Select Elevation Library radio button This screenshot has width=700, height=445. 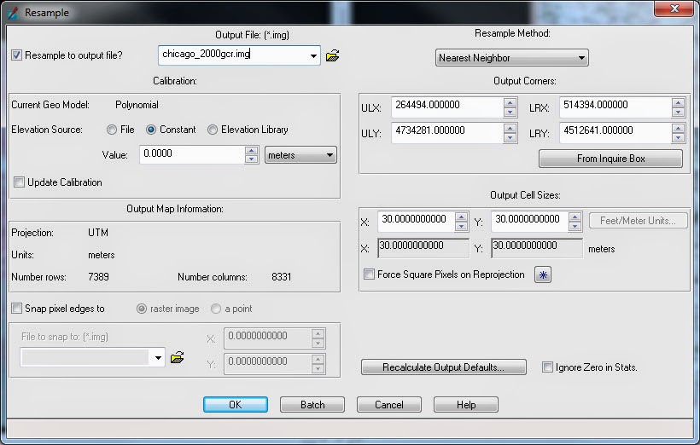[x=213, y=130]
